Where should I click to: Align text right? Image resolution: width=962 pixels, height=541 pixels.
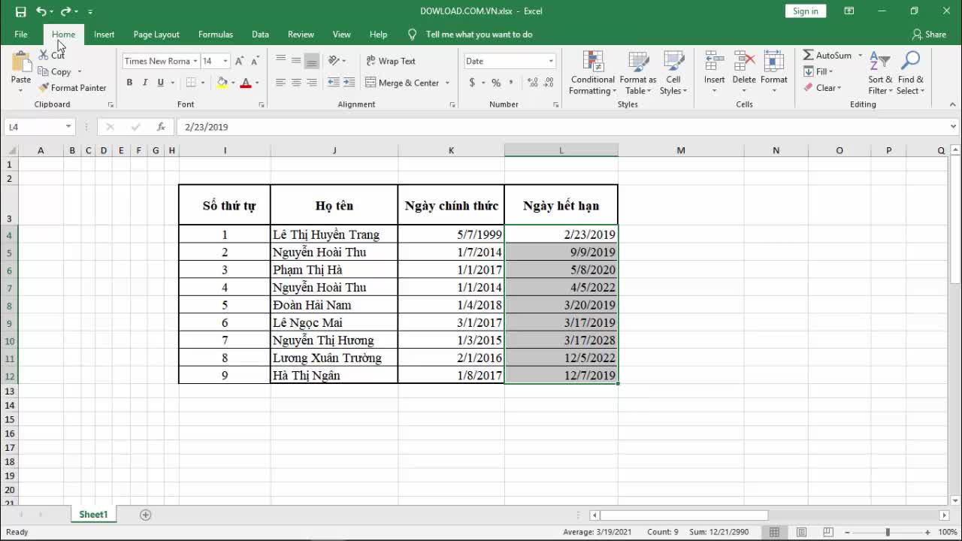pyautogui.click(x=311, y=83)
